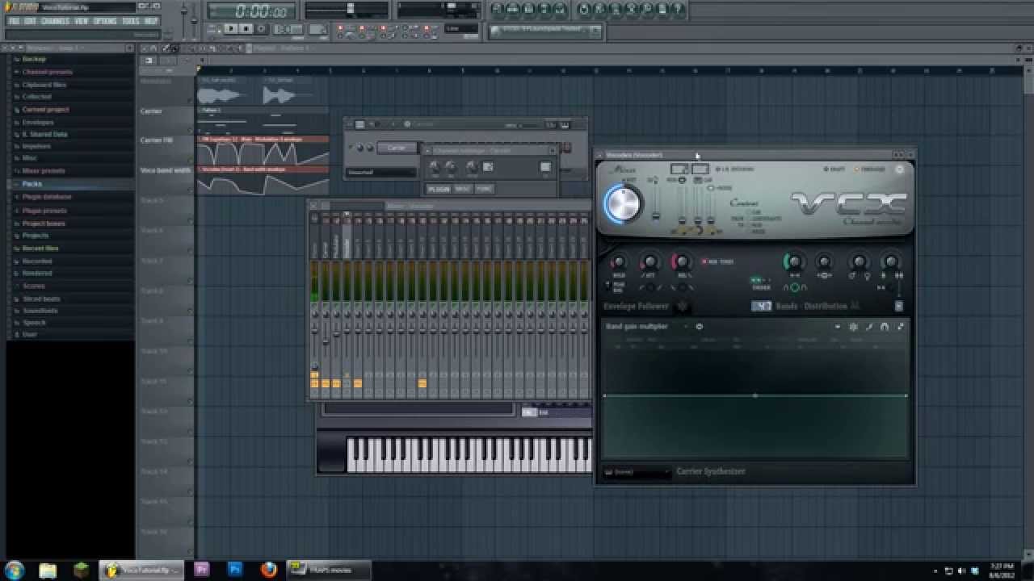Expand the Current project folder
The image size is (1034, 581).
[x=45, y=109]
